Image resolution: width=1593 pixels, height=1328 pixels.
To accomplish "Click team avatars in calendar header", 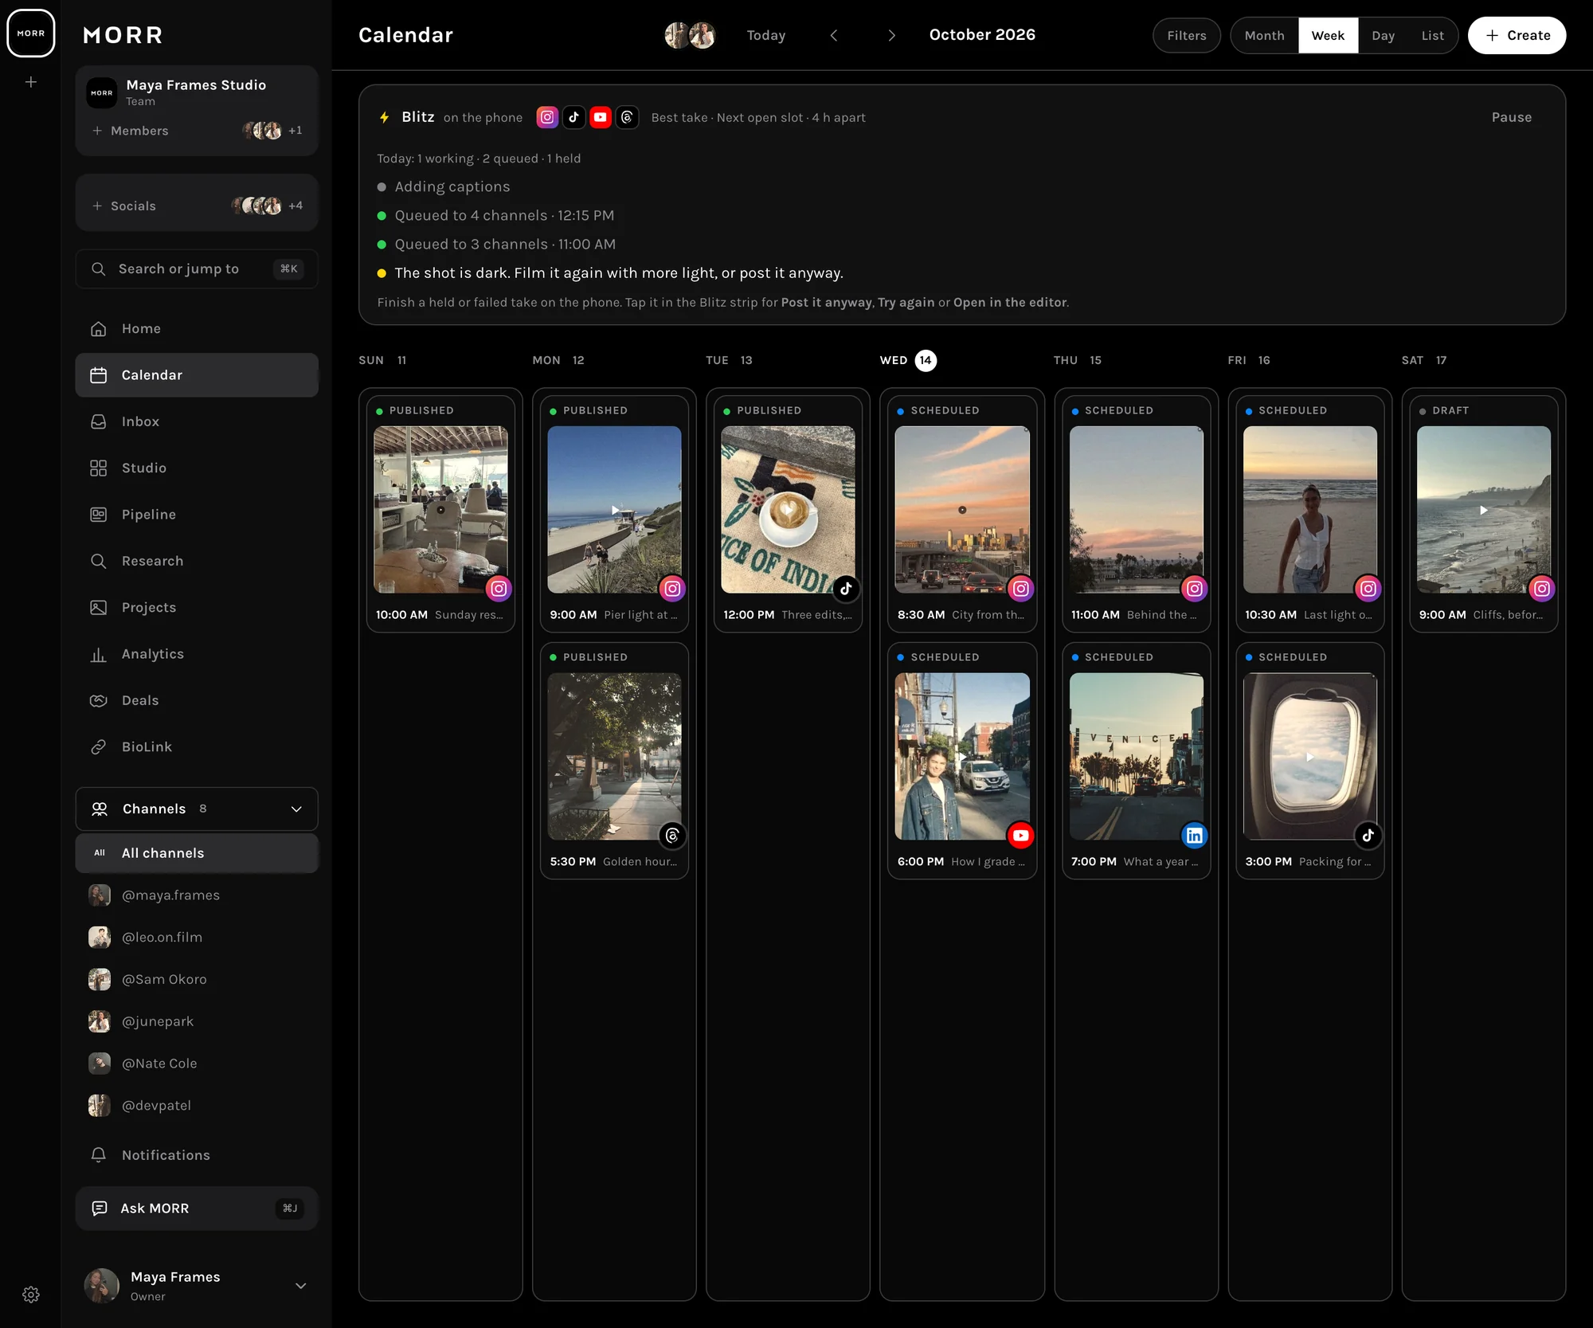I will pyautogui.click(x=690, y=35).
